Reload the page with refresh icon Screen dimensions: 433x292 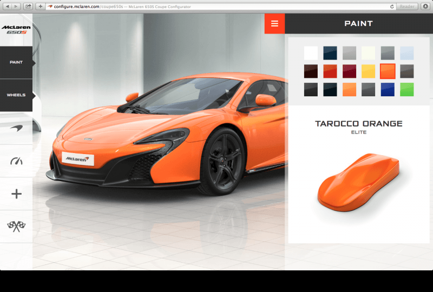point(391,6)
